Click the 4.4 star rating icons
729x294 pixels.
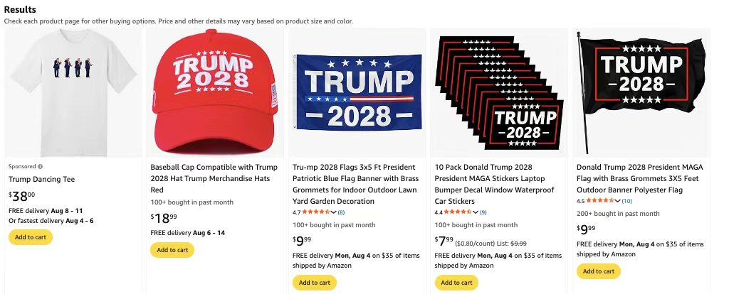tap(458, 212)
